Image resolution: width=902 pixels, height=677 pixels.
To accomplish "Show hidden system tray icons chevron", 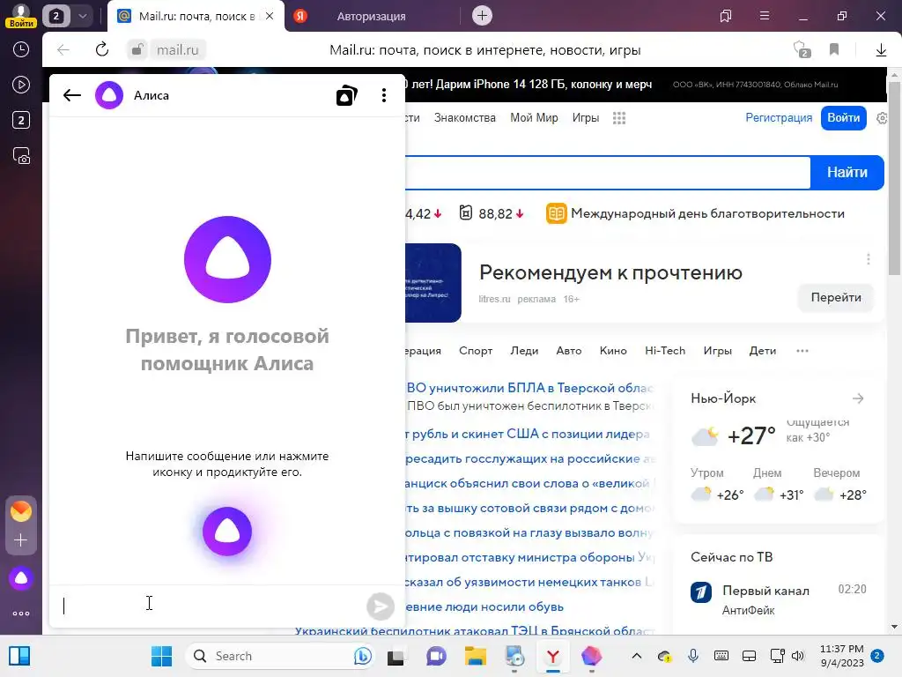I will tap(636, 656).
